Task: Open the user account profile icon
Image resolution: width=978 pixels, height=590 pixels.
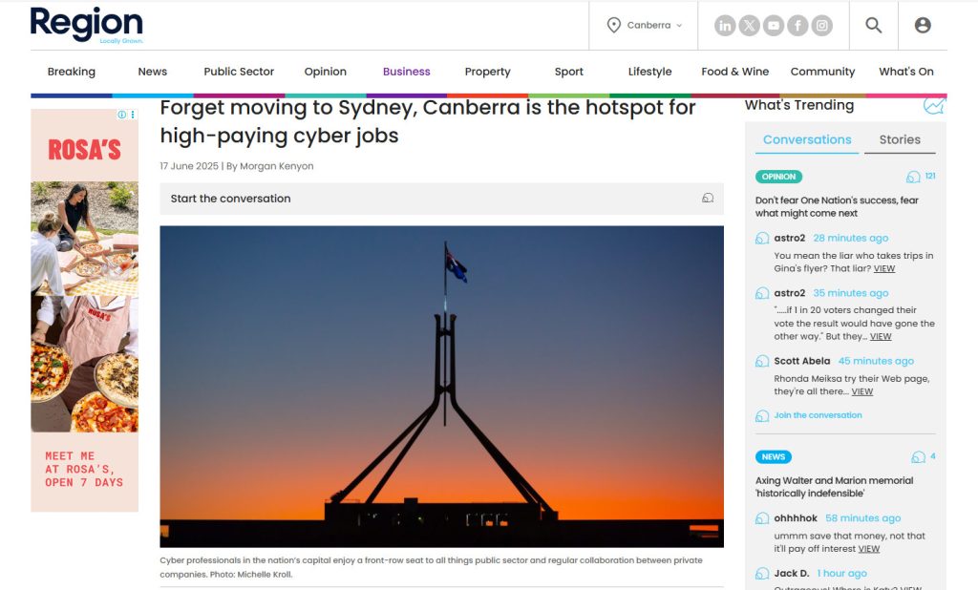Action: [923, 25]
